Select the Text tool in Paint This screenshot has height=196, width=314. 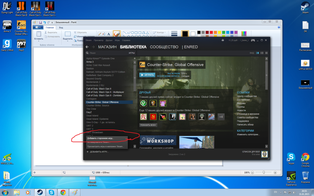pyautogui.click(x=109, y=34)
